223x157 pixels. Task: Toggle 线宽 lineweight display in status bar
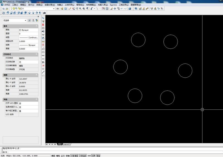point(93,156)
